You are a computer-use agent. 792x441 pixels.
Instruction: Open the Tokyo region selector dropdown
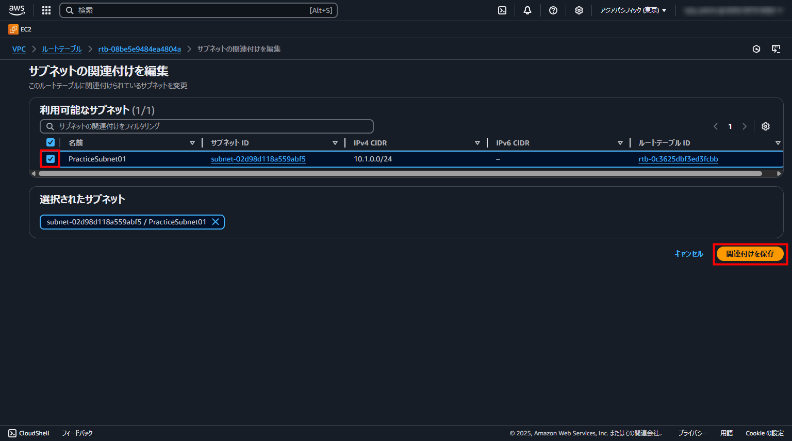pos(633,10)
